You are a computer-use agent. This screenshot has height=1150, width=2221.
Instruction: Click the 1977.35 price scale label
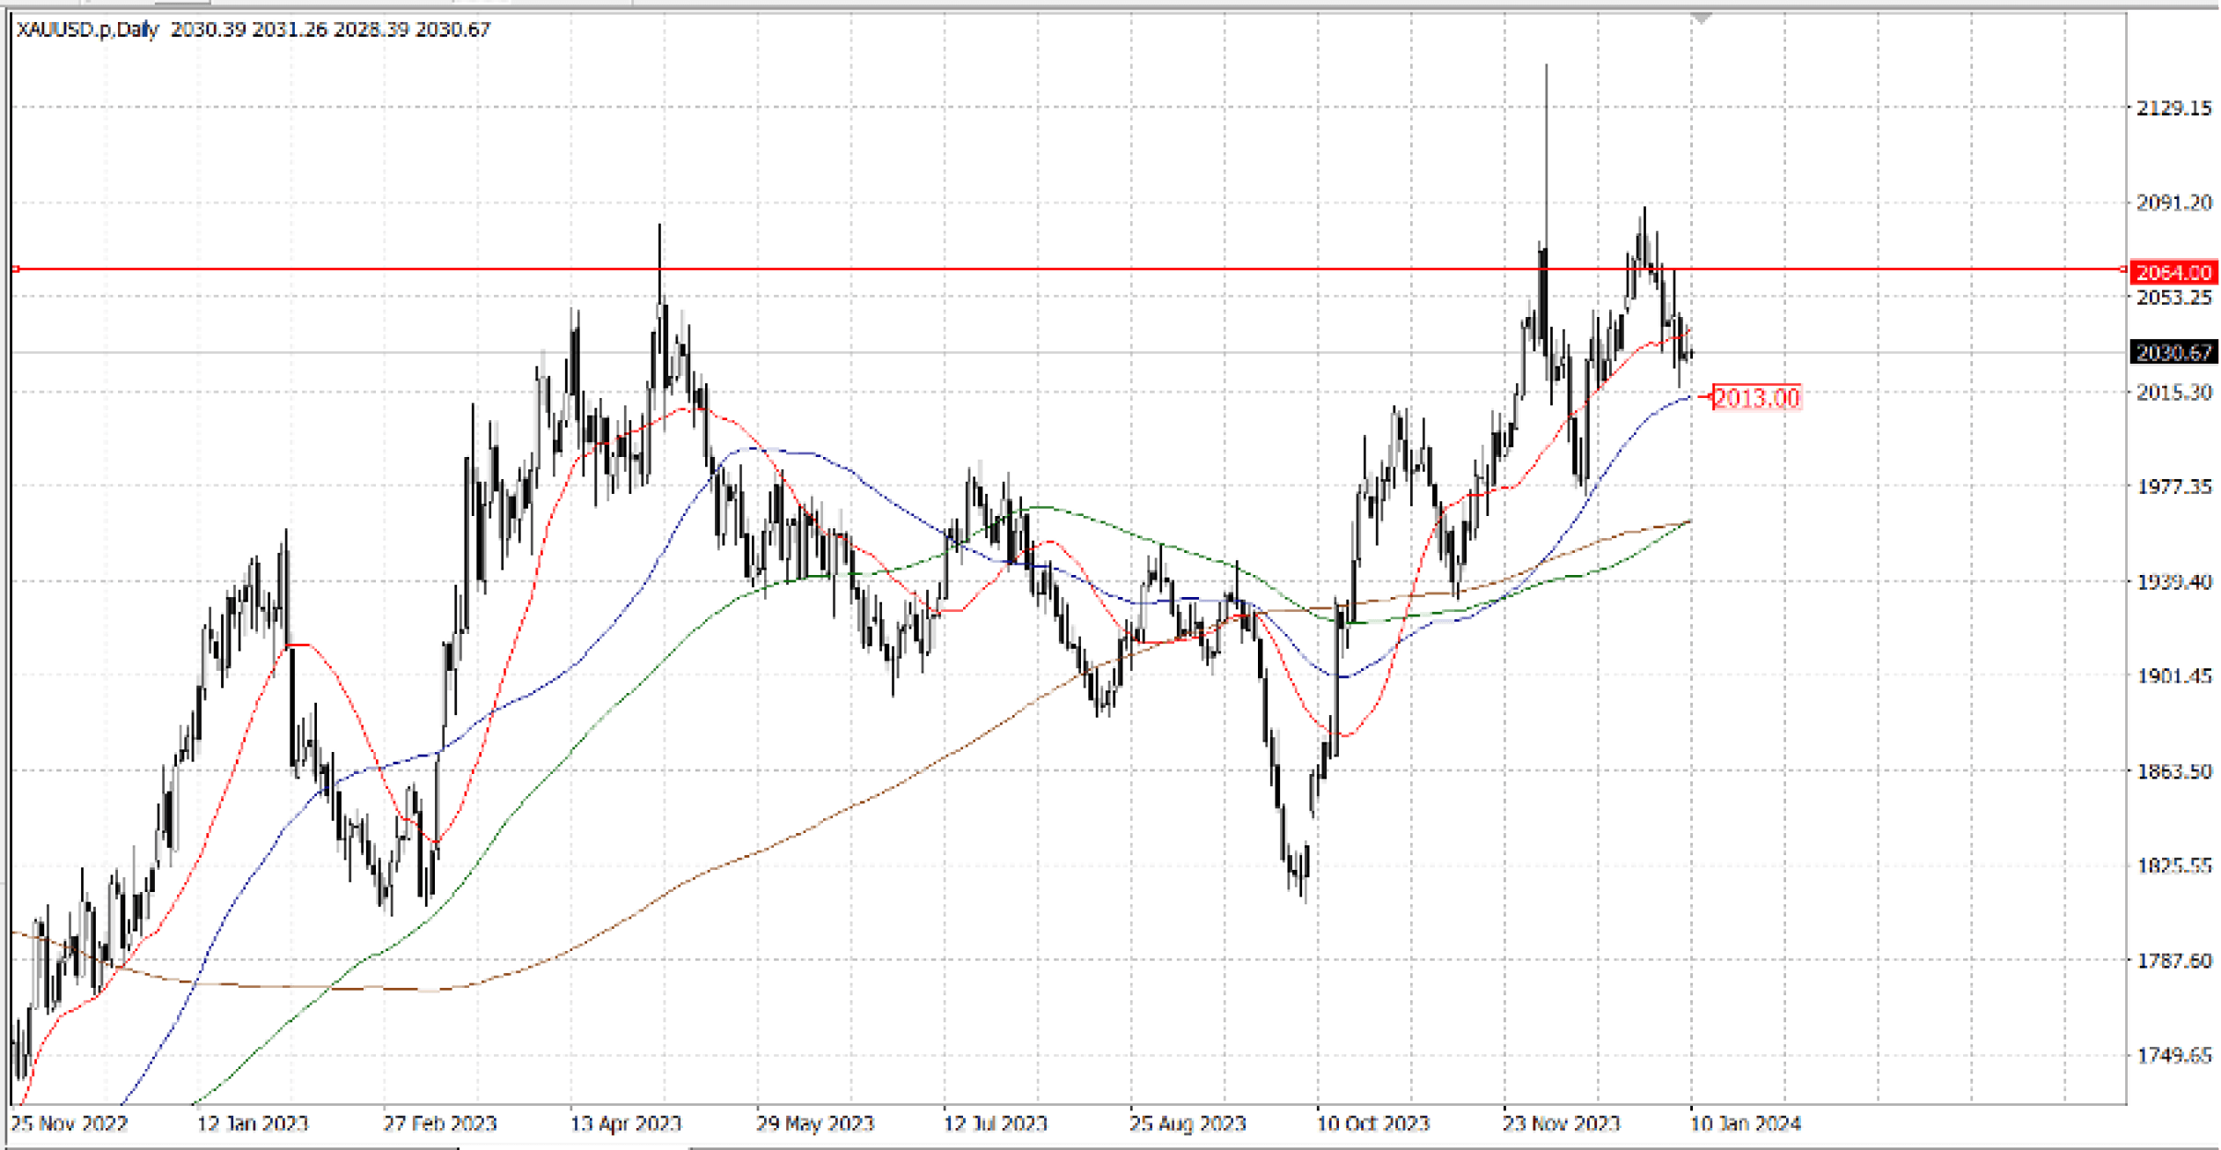pyautogui.click(x=2173, y=487)
